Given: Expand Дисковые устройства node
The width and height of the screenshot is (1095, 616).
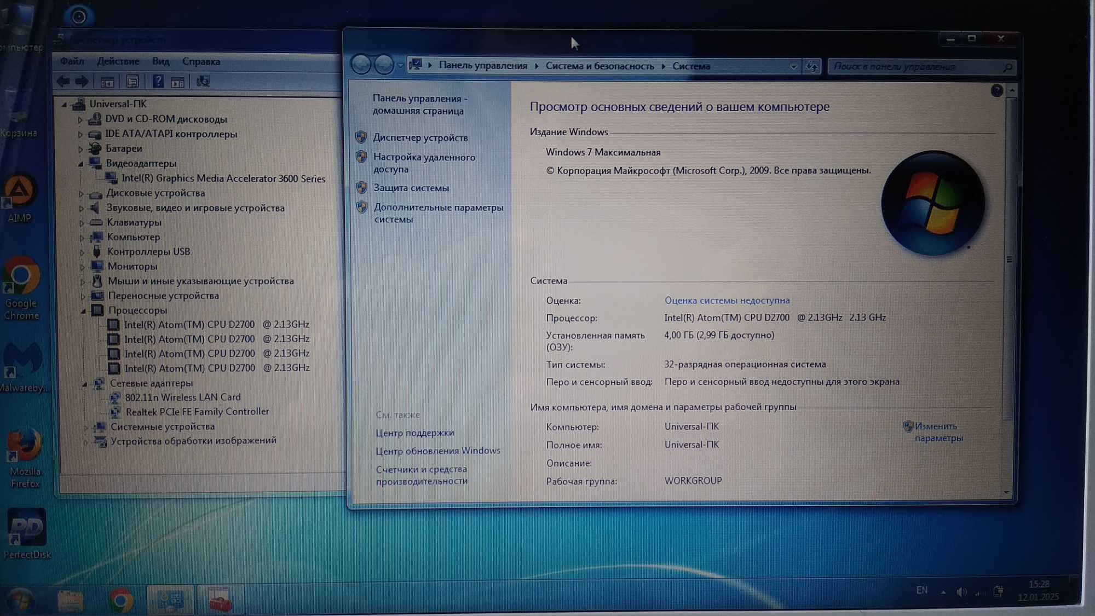Looking at the screenshot, I should point(82,193).
